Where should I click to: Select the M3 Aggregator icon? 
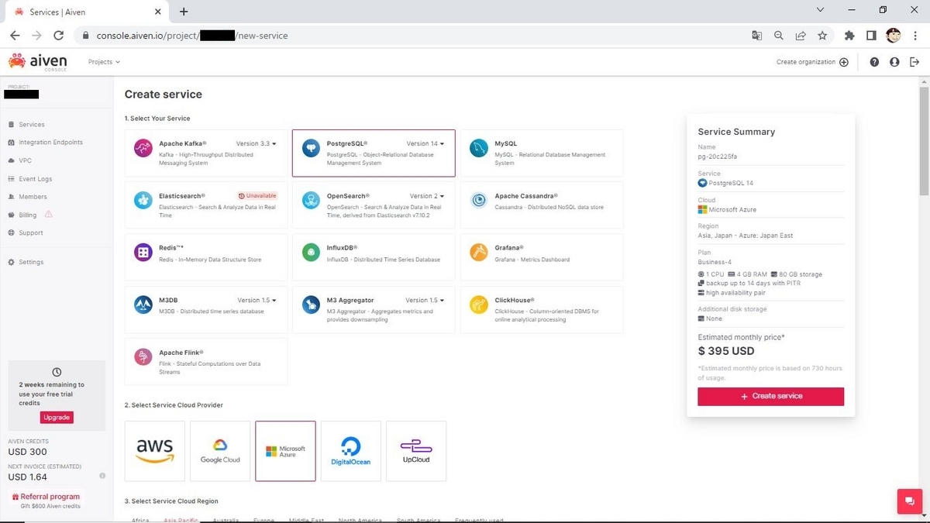pyautogui.click(x=311, y=305)
